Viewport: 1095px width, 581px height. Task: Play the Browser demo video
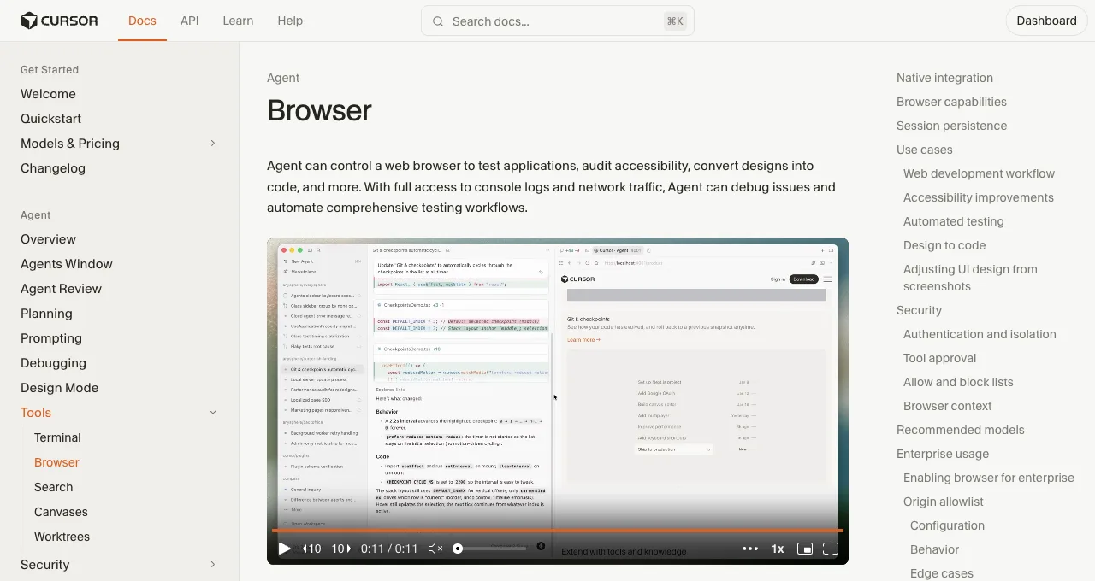pos(285,549)
